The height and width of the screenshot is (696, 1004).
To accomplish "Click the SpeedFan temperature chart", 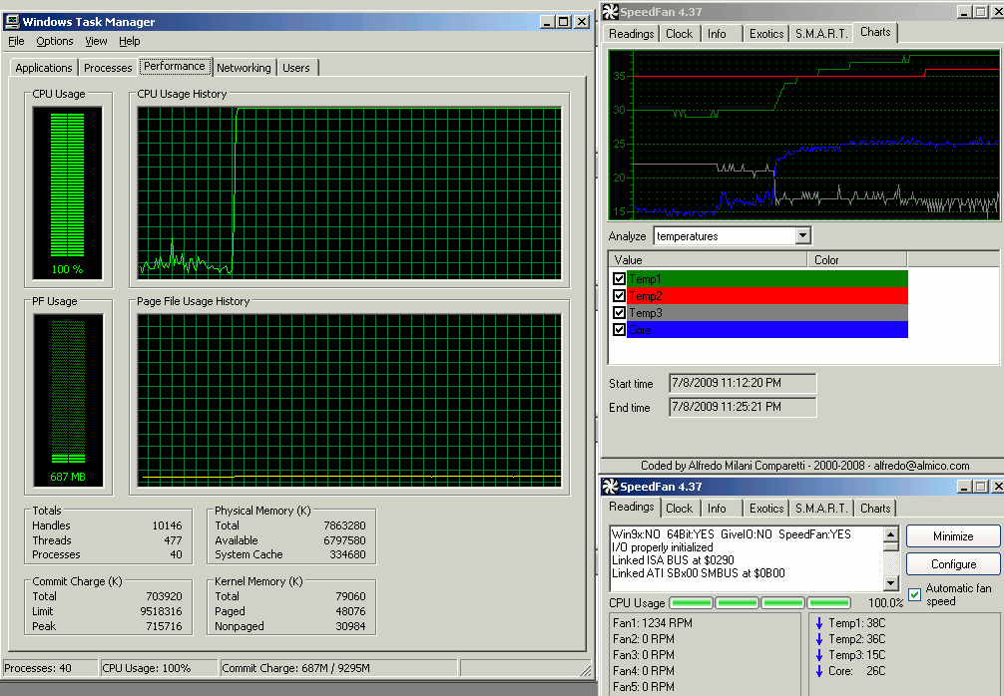I will click(803, 135).
